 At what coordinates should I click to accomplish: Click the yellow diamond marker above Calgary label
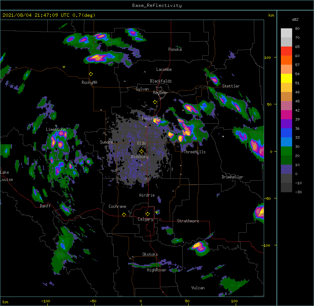click(148, 214)
